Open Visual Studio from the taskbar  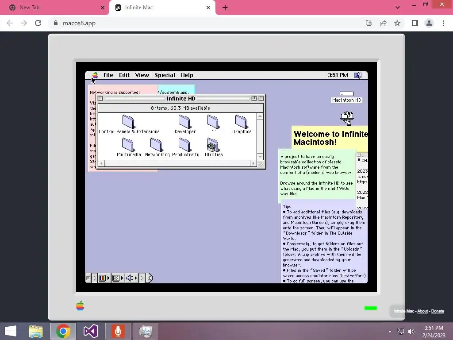coord(90,331)
